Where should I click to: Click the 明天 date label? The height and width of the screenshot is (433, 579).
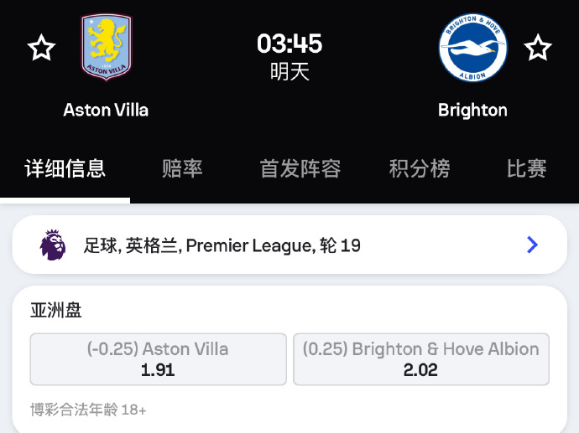[x=289, y=71]
